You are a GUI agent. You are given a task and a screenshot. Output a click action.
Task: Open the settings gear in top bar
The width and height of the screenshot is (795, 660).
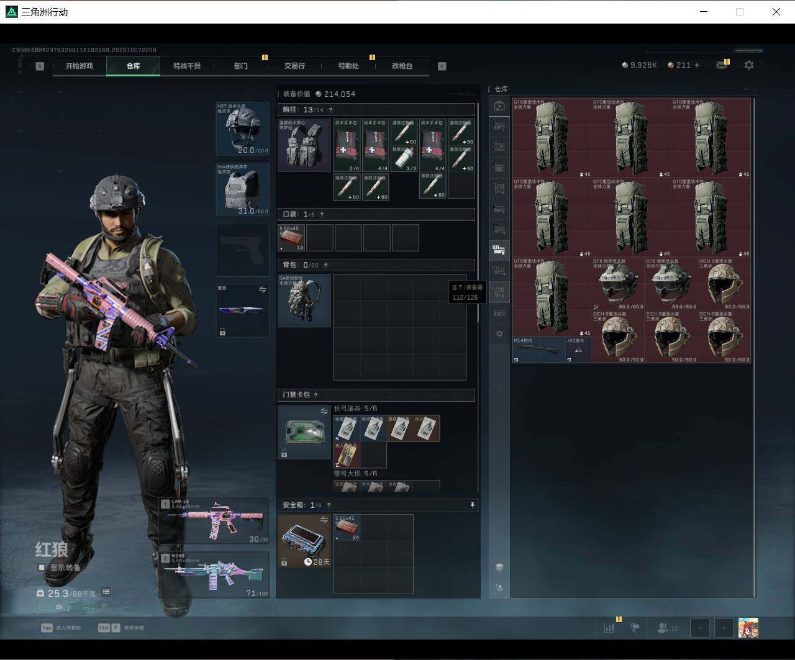pos(749,65)
